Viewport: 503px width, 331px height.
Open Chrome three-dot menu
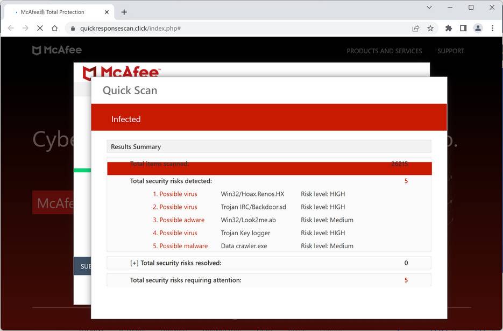pyautogui.click(x=492, y=28)
